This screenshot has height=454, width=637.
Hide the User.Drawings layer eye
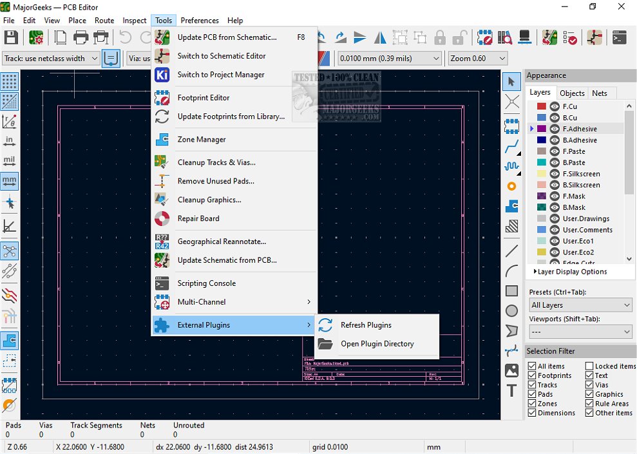point(555,218)
